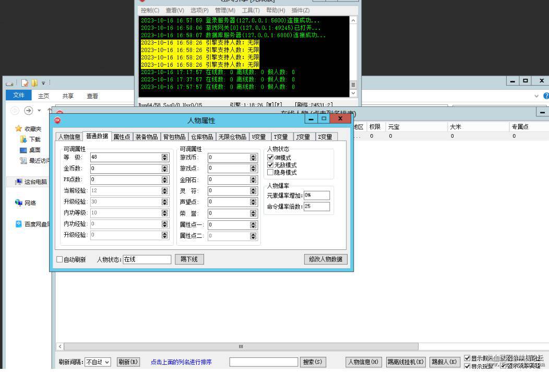This screenshot has height=372, width=549.
Task: Click the 属性点一 spinner arrows
Action: 253,225
